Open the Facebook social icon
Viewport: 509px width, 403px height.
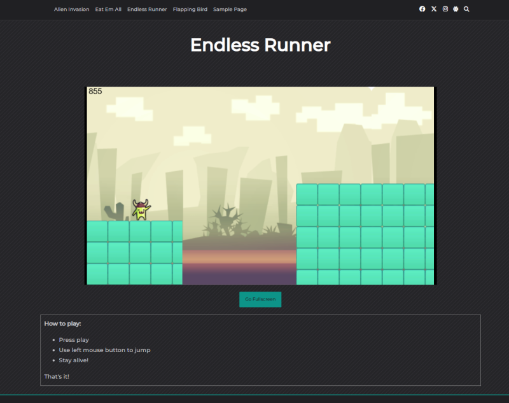422,10
